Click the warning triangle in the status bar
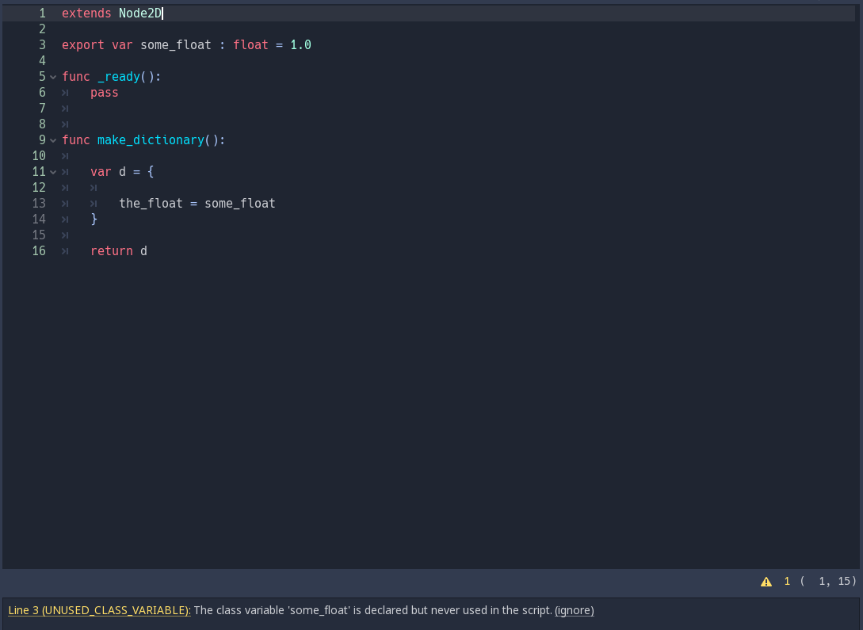Viewport: 863px width, 630px height. coord(766,581)
